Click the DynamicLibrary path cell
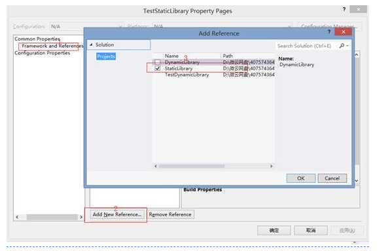The image size is (388, 251). pyautogui.click(x=249, y=62)
